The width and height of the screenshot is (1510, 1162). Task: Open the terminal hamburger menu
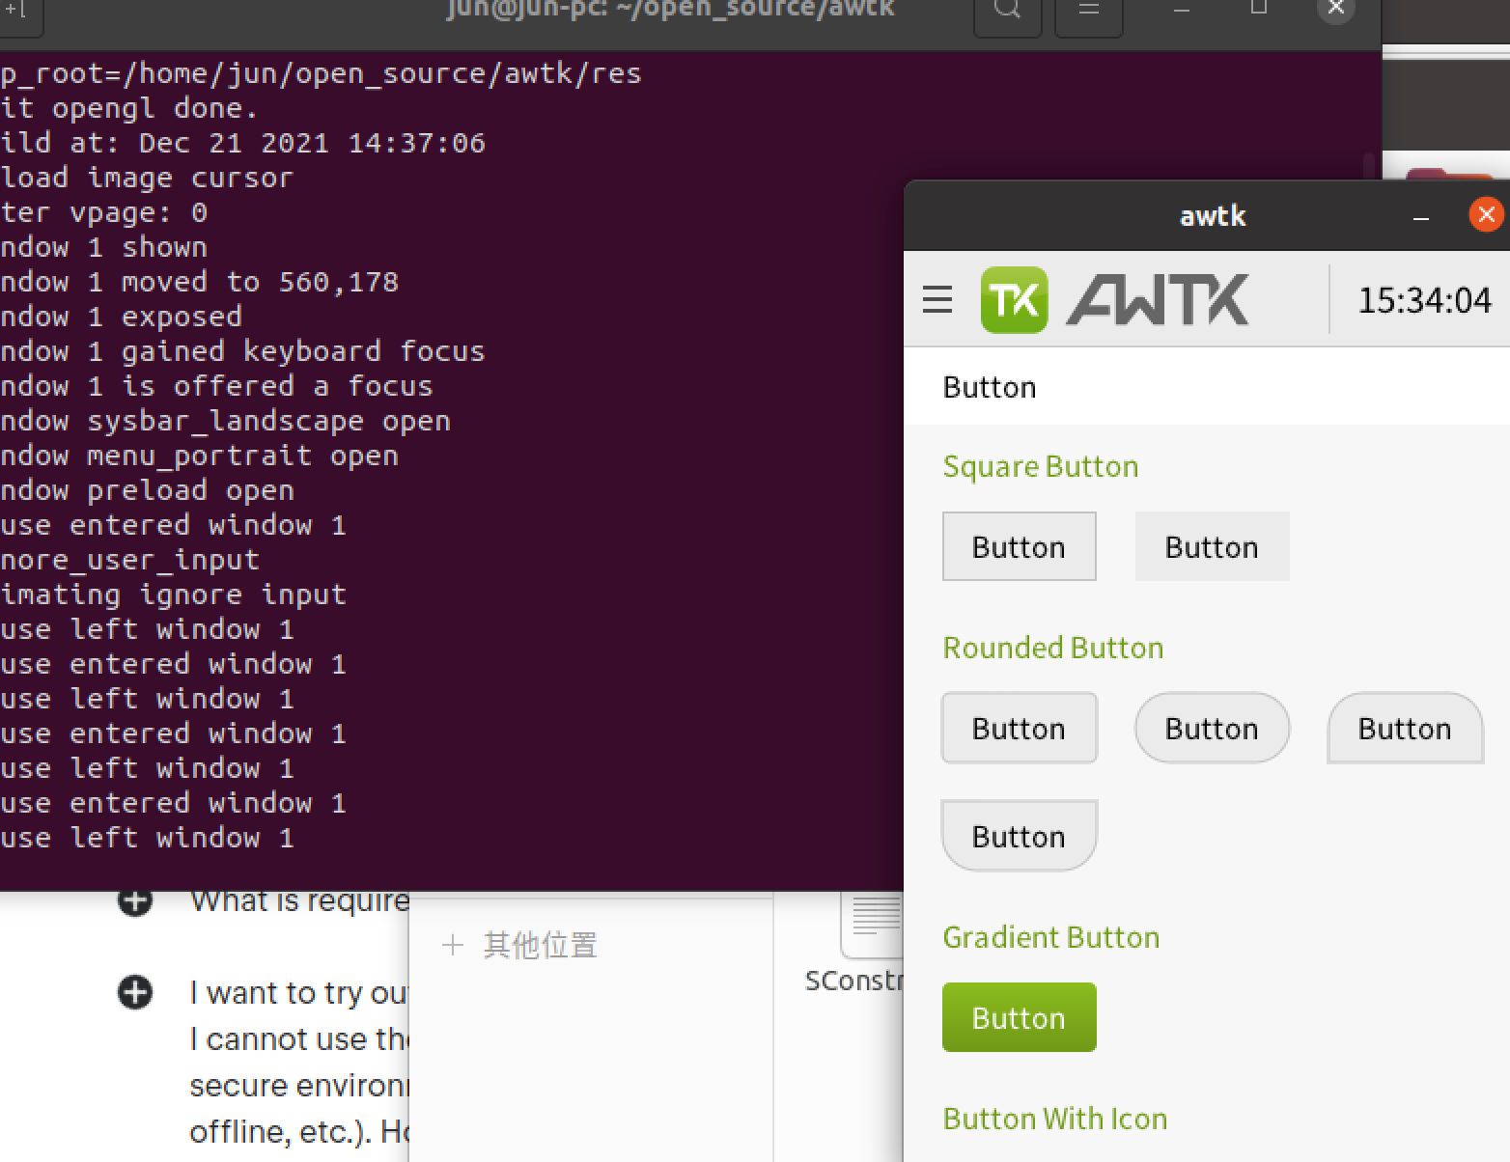click(1088, 10)
